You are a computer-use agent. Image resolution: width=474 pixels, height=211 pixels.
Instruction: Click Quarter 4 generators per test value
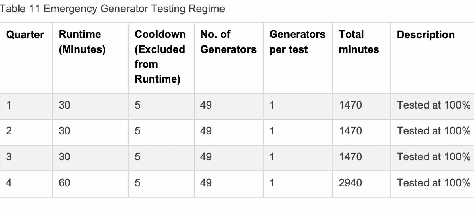click(272, 183)
